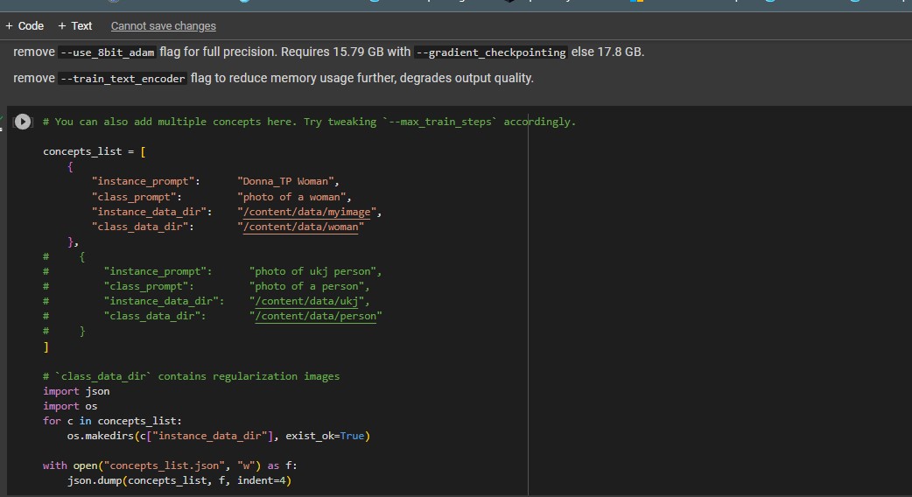
Task: Click the "photo of a woman" string
Action: click(292, 197)
